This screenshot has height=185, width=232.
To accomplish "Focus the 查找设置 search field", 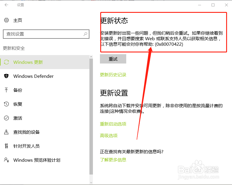I will (46, 34).
